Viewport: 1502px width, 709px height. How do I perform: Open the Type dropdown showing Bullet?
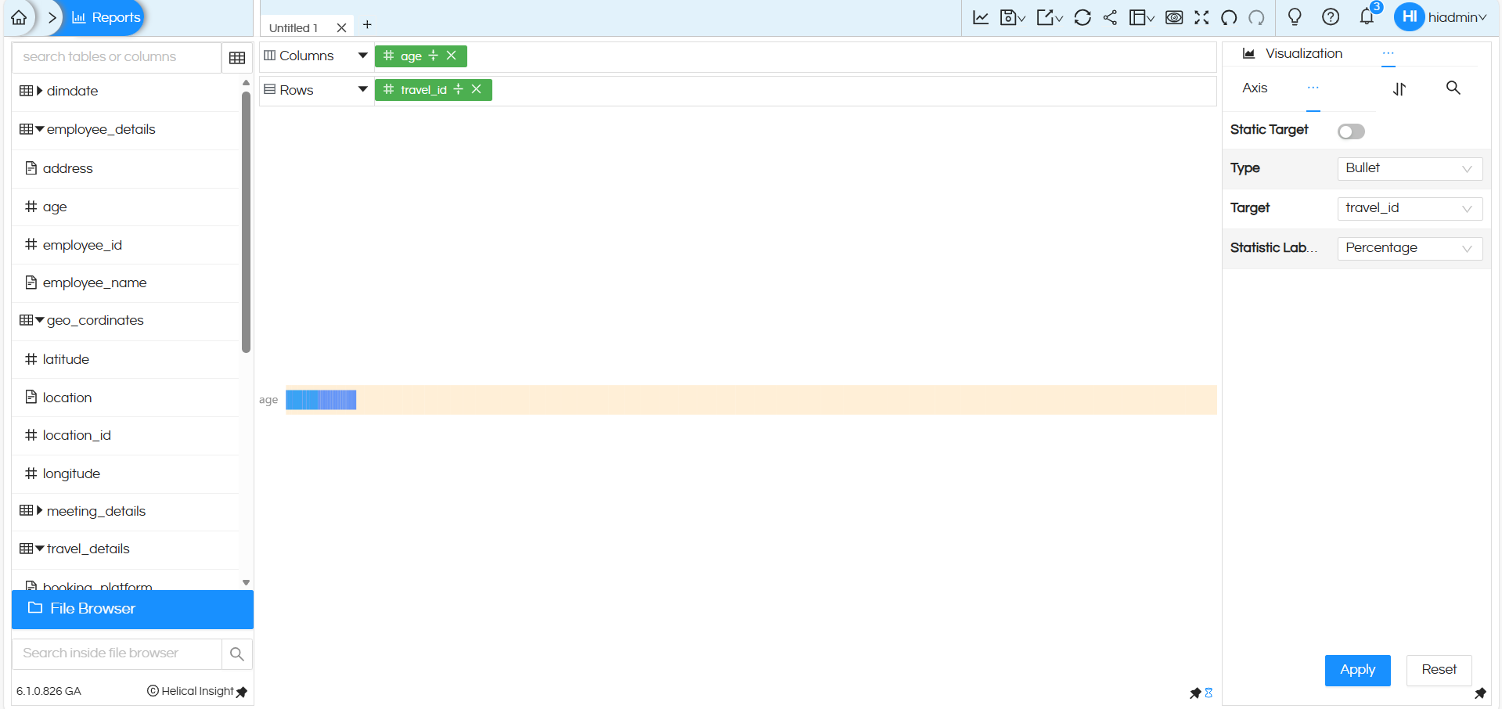click(x=1409, y=168)
